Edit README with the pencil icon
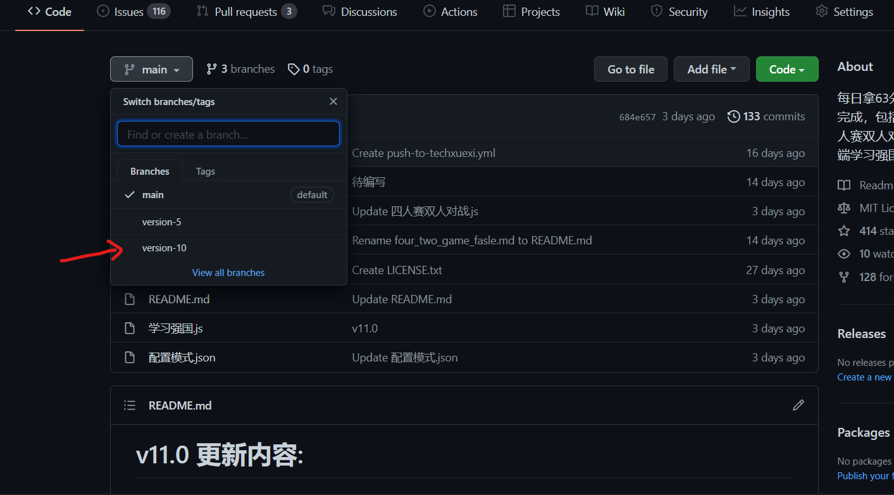The image size is (894, 495). pos(798,405)
